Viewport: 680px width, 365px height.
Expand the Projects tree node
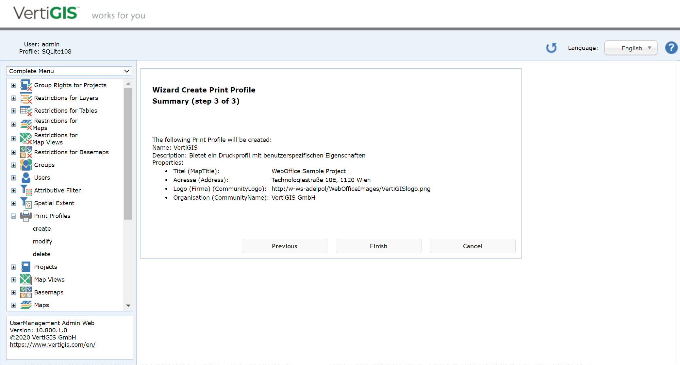pyautogui.click(x=13, y=267)
